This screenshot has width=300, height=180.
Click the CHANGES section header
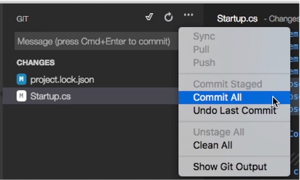[36, 62]
